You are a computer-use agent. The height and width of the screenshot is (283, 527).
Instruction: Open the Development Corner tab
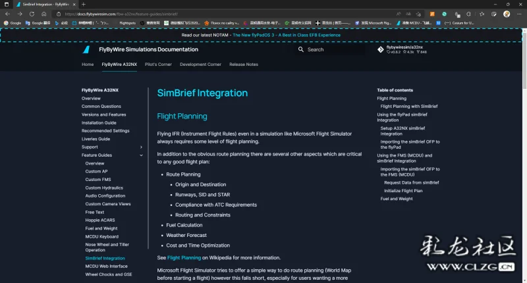[x=200, y=64]
